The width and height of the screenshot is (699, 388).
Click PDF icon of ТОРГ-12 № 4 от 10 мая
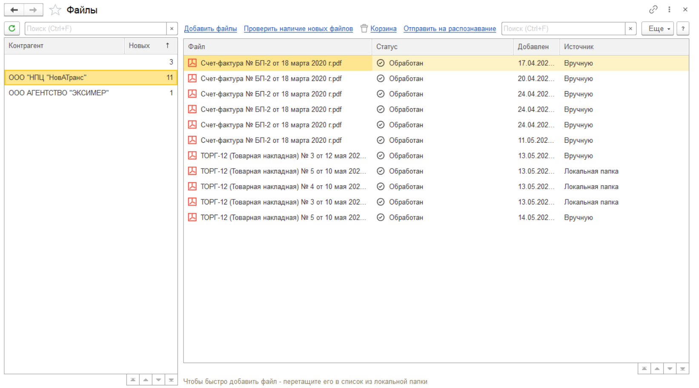click(192, 187)
